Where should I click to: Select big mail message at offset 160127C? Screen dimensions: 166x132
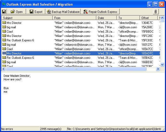(81, 45)
